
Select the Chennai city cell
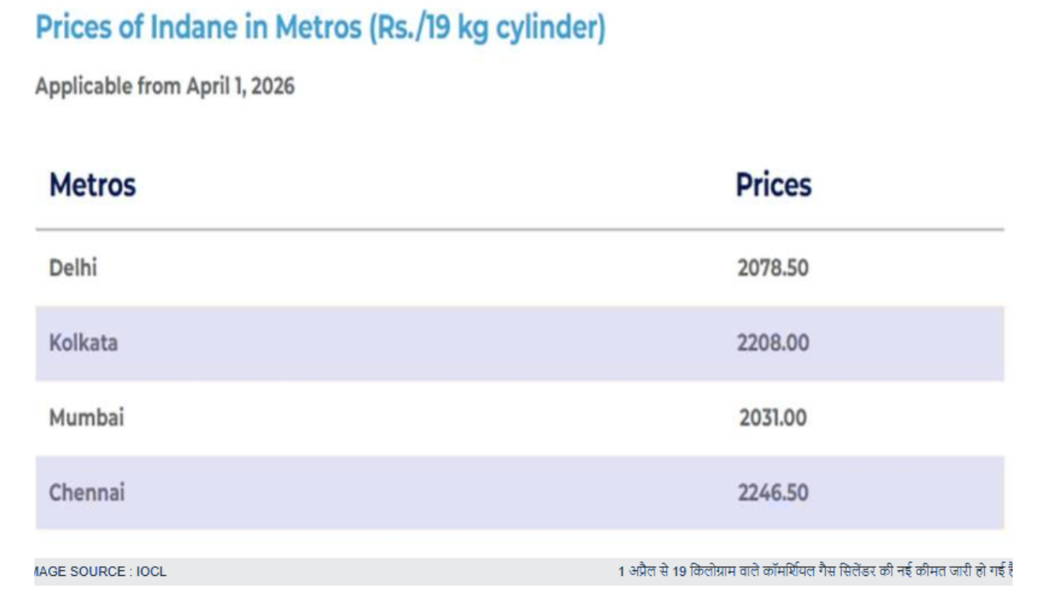87,492
